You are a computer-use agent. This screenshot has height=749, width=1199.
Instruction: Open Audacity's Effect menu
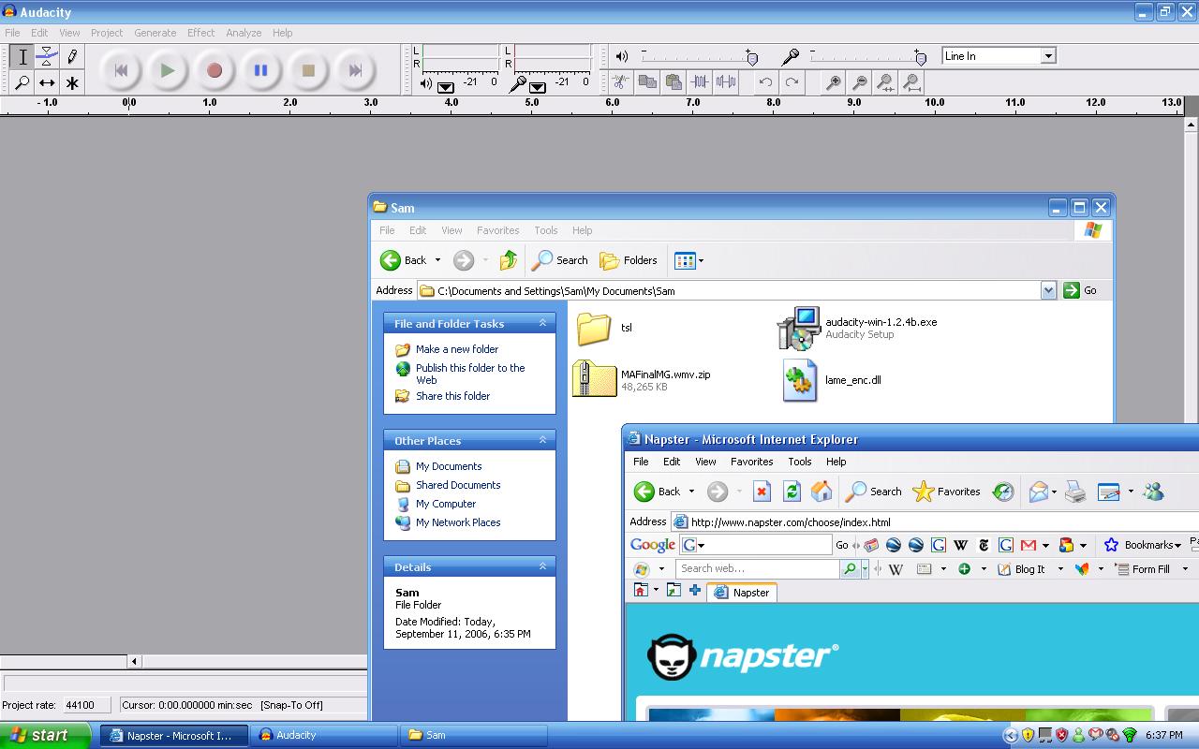(x=200, y=33)
